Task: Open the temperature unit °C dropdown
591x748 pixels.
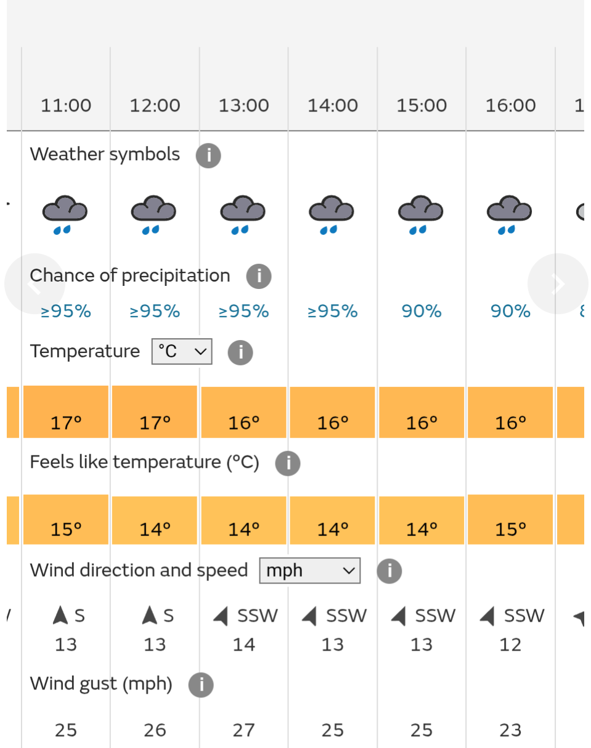Action: point(182,351)
